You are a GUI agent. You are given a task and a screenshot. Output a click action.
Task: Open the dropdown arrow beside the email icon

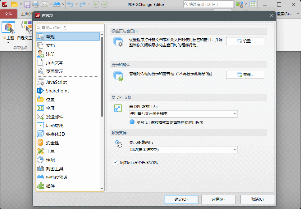51,4
